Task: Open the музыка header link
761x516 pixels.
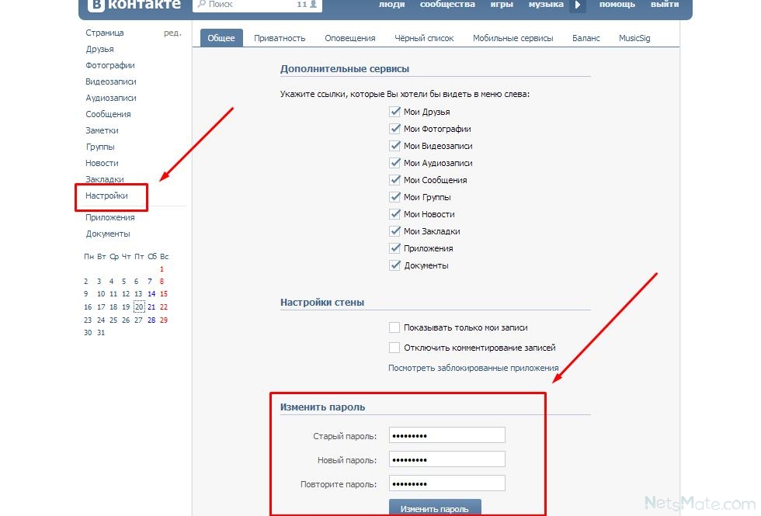Action: point(546,5)
